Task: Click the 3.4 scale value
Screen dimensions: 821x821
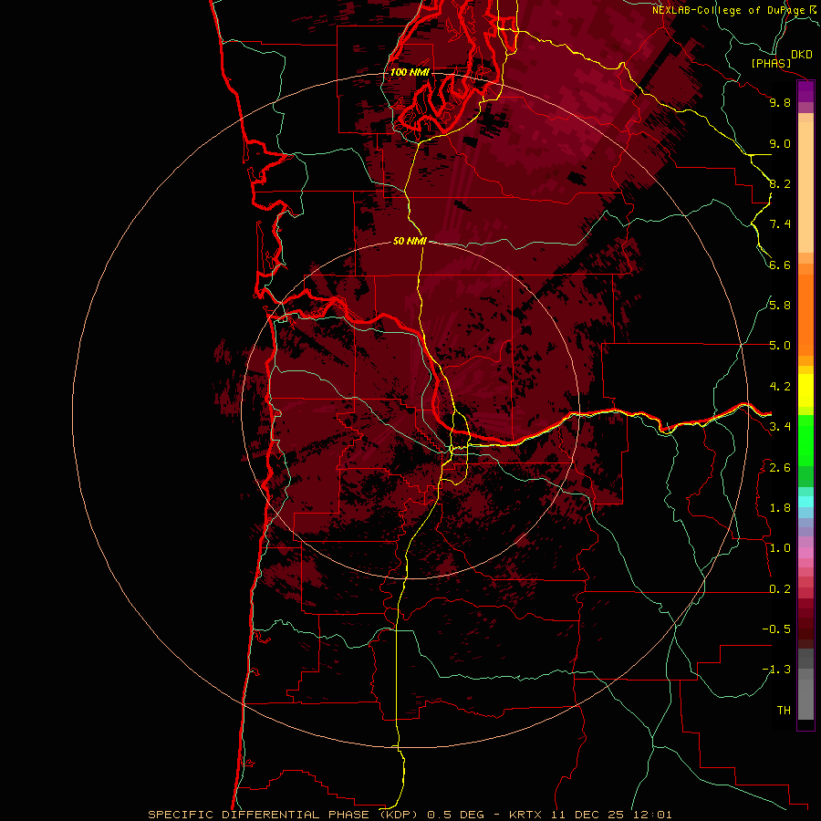Action: pyautogui.click(x=780, y=427)
